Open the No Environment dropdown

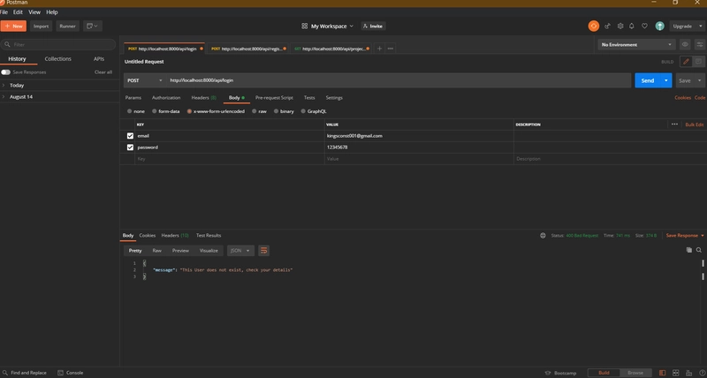(636, 45)
